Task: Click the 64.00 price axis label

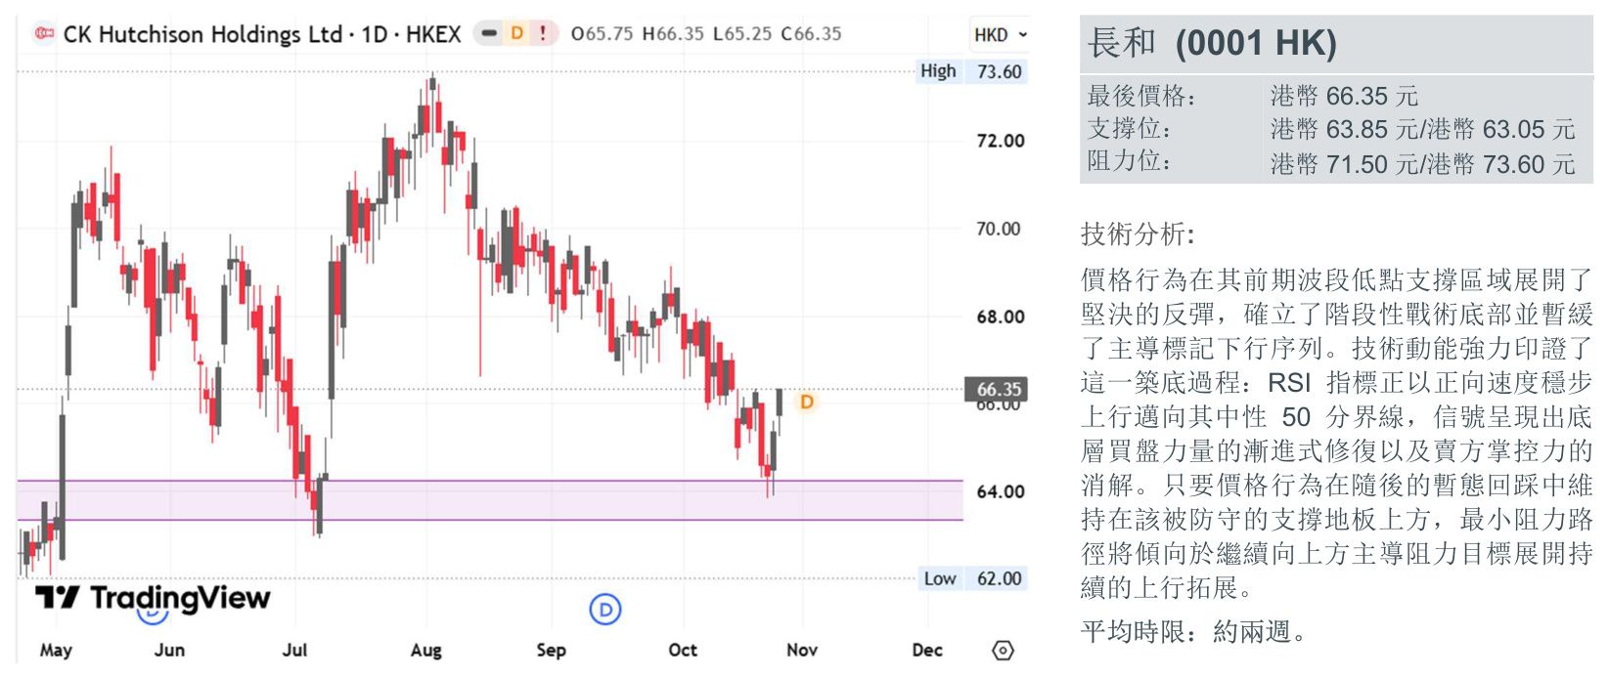Action: [1001, 491]
